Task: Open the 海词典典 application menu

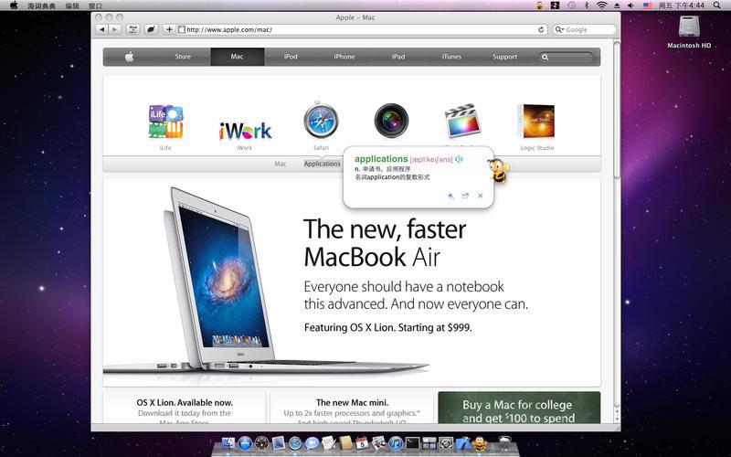Action: coord(41,5)
